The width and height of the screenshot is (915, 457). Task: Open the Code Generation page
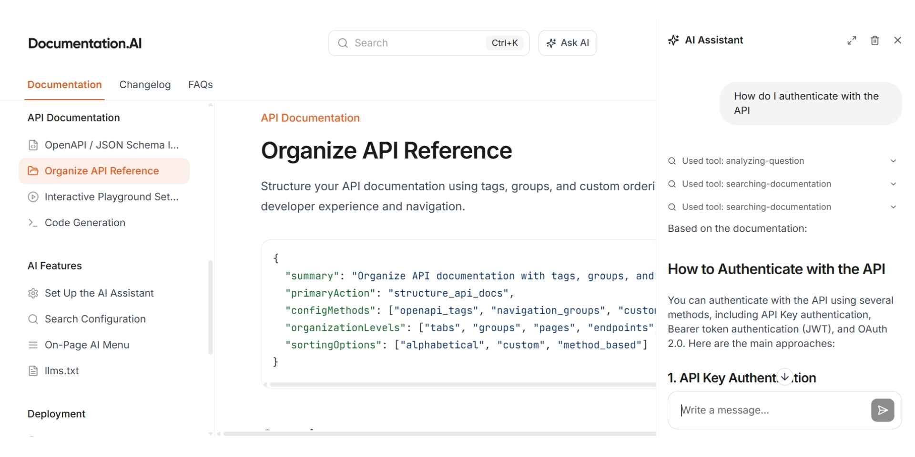(104, 222)
